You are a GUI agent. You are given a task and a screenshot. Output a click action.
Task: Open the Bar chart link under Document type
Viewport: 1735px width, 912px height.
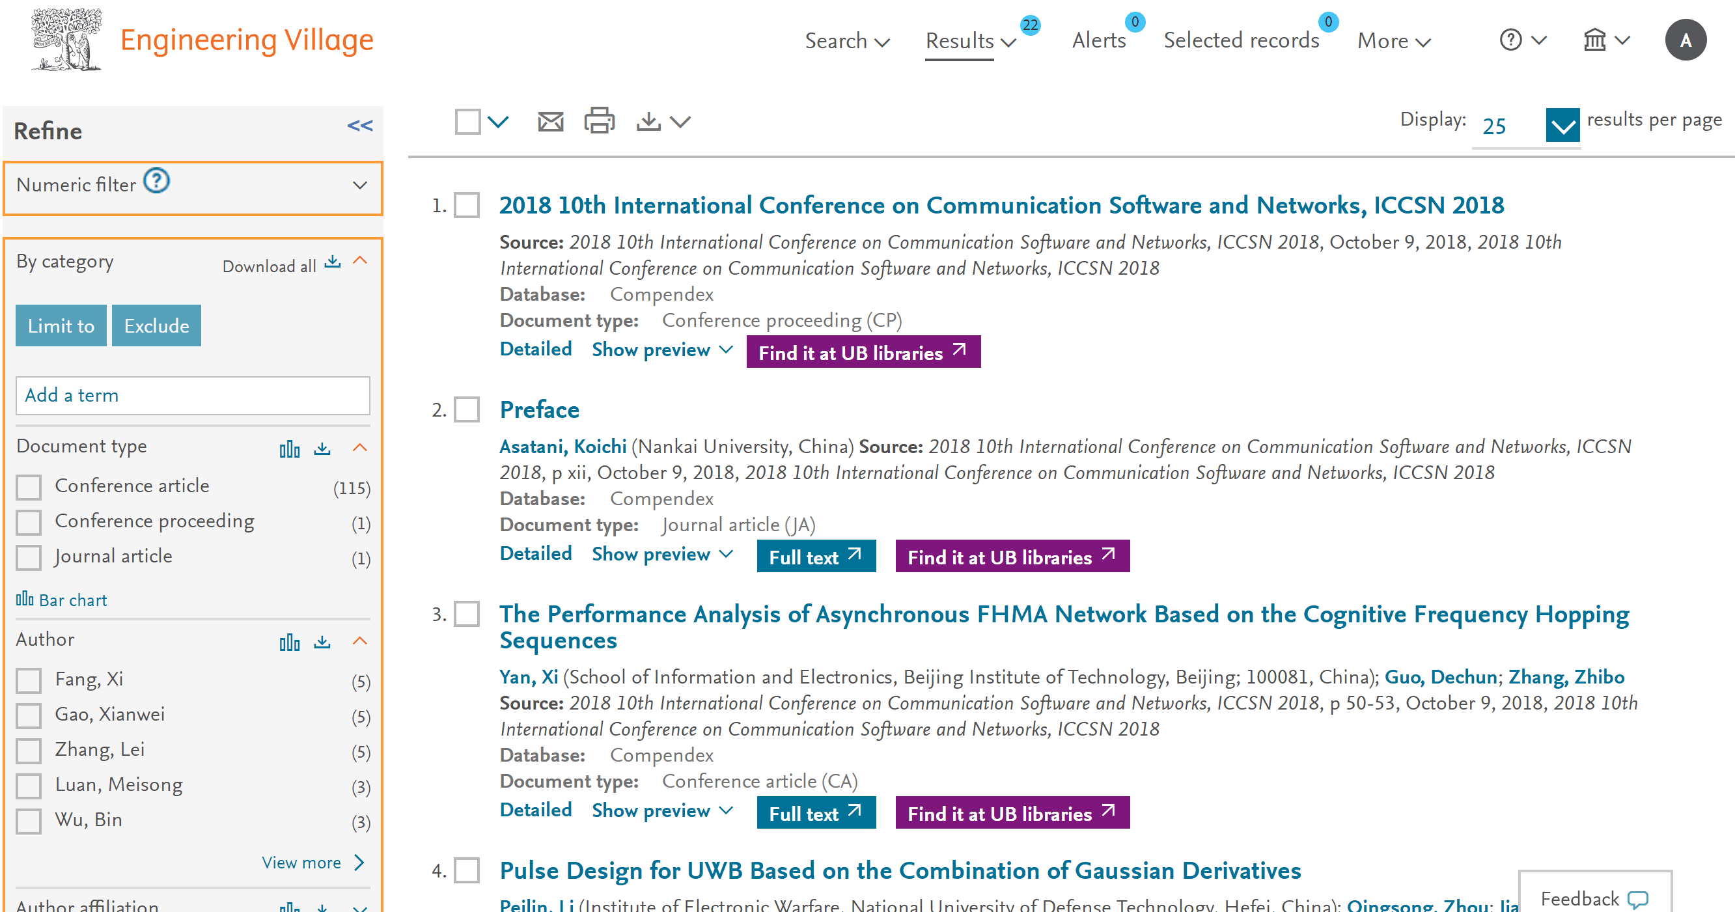[61, 600]
